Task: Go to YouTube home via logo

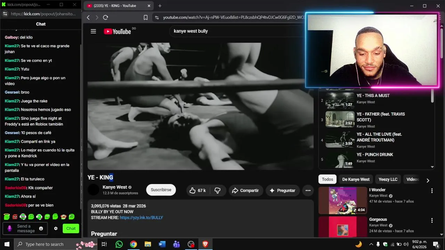Action: pos(117,31)
